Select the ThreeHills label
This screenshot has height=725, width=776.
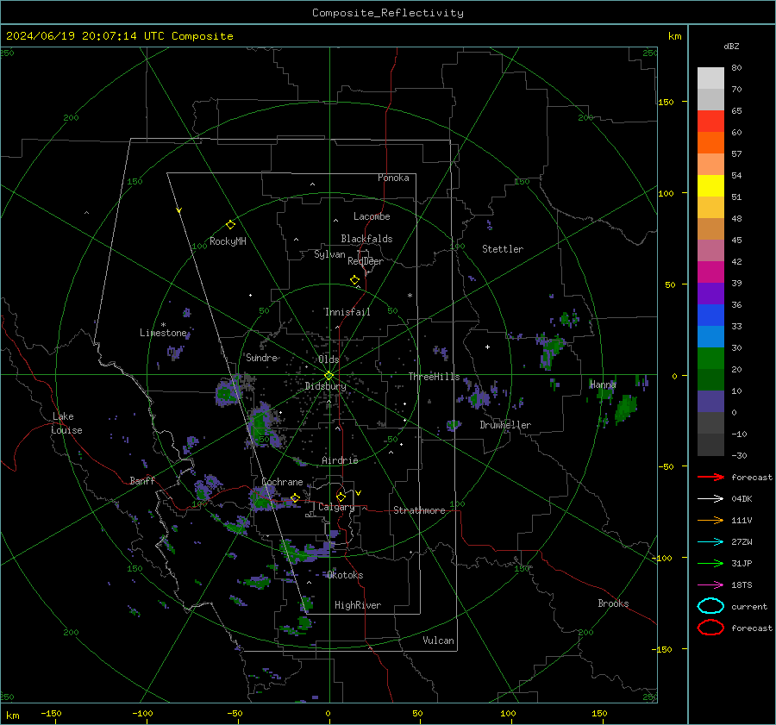pyautogui.click(x=434, y=377)
